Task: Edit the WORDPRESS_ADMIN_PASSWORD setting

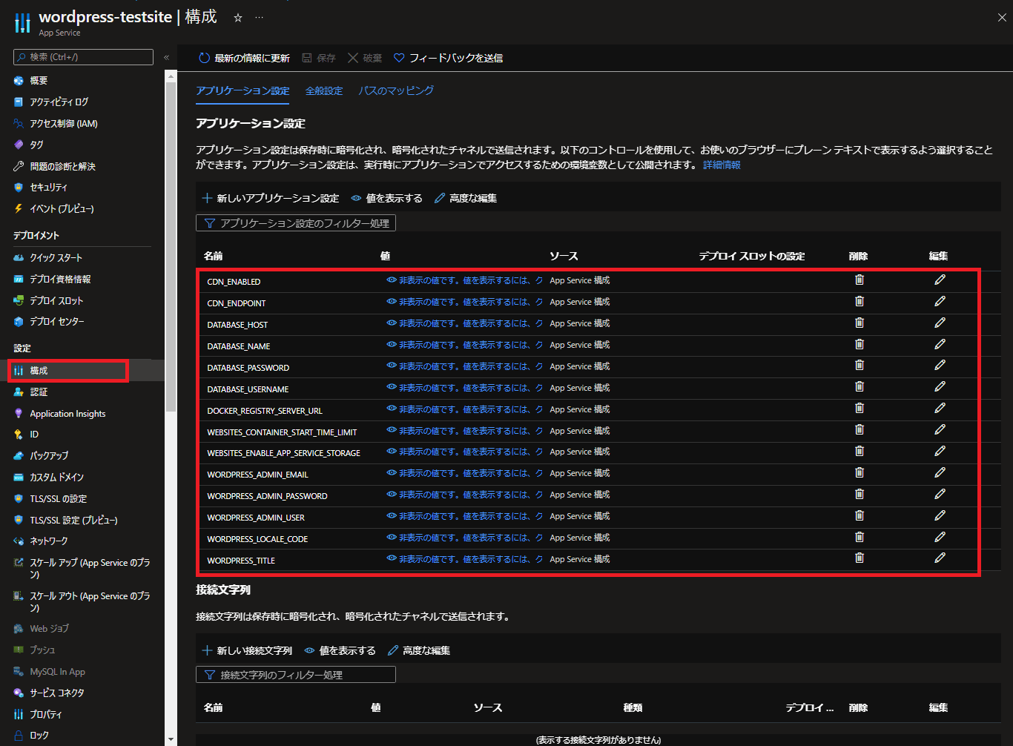Action: [x=940, y=494]
